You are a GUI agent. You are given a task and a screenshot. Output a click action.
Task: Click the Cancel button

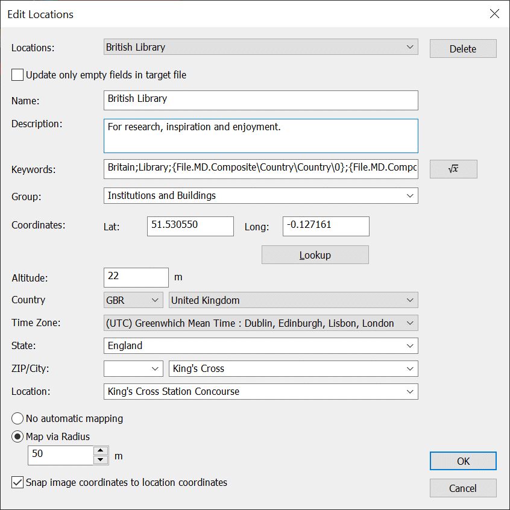click(x=463, y=488)
